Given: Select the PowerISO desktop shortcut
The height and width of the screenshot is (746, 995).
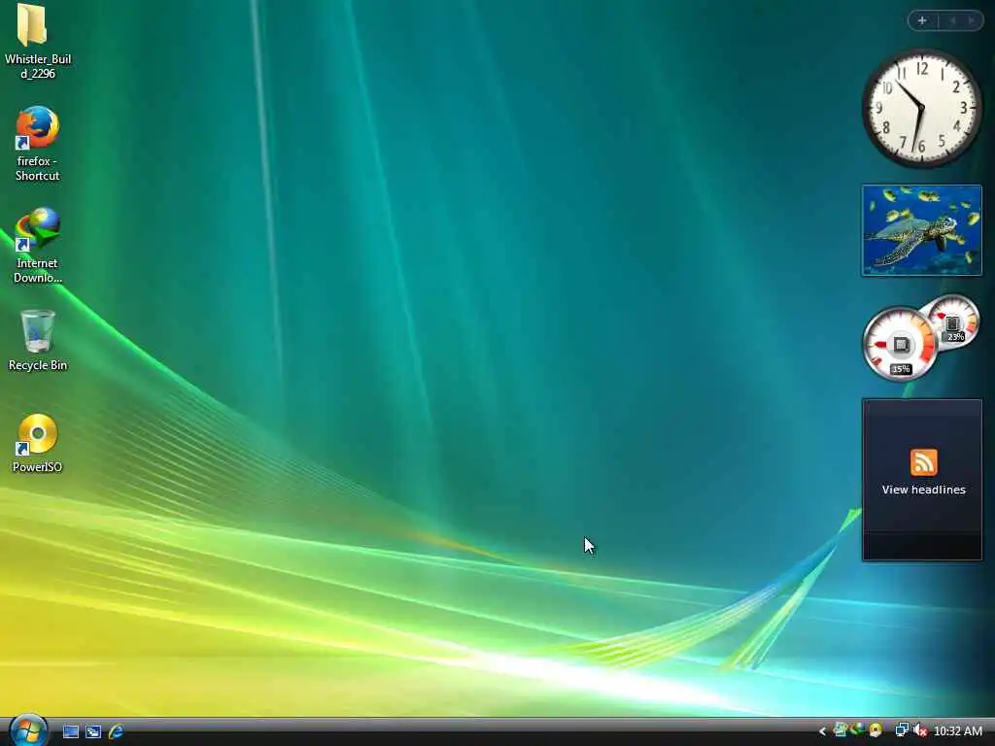Looking at the screenshot, I should click(x=38, y=443).
